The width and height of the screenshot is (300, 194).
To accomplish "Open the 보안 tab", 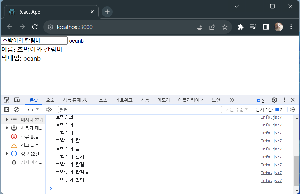I will pyautogui.click(x=216, y=100).
